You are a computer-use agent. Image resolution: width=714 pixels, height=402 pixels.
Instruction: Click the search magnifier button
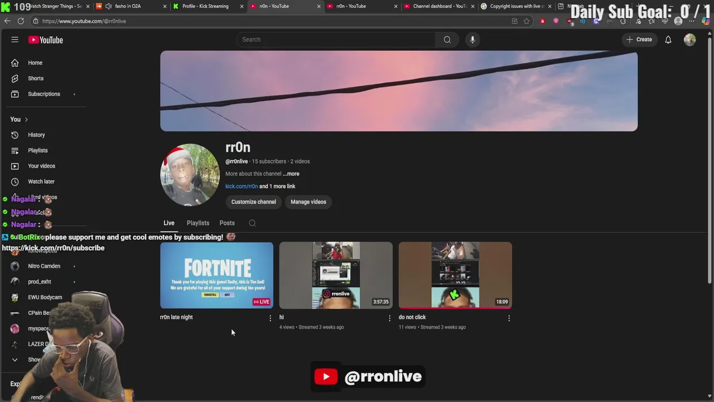(447, 40)
